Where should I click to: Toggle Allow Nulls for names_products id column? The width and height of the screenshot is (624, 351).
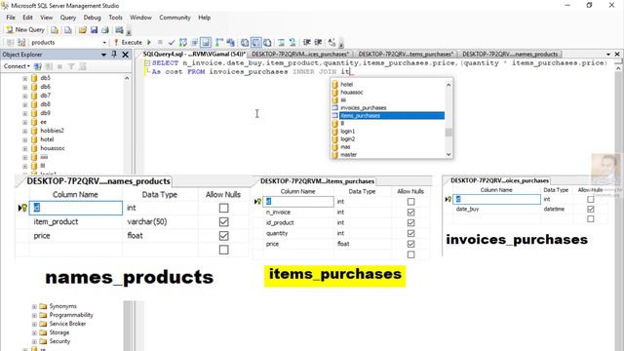point(223,208)
